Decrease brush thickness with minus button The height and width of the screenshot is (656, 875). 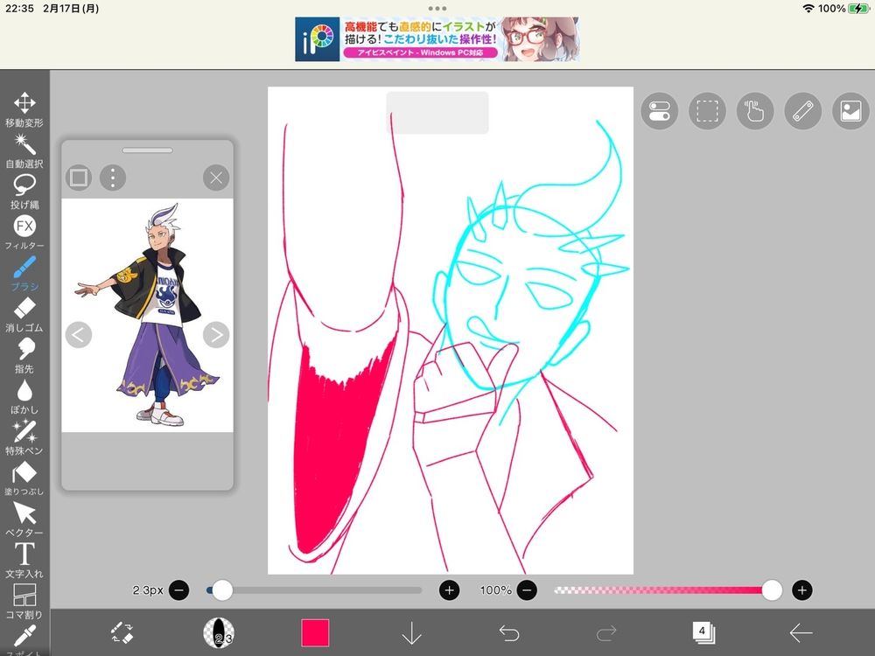(x=179, y=590)
